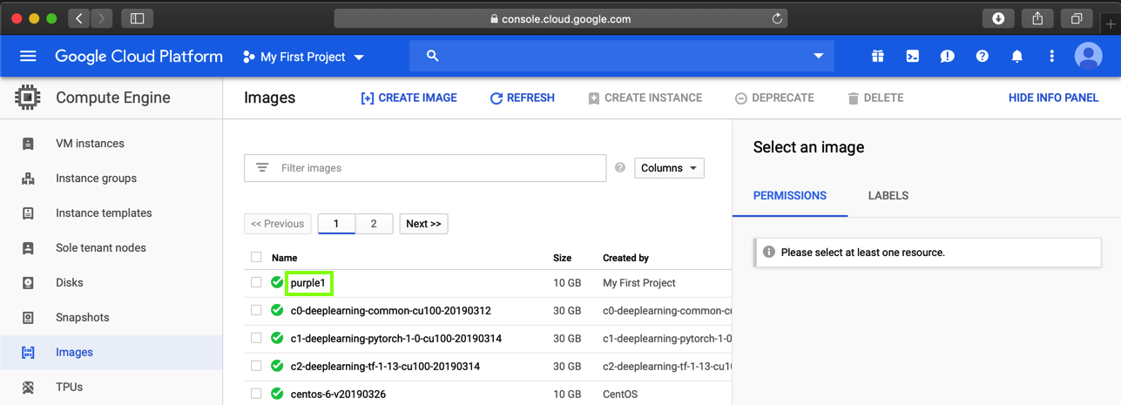Open the help question mark icon
This screenshot has width=1121, height=405.
pos(982,57)
